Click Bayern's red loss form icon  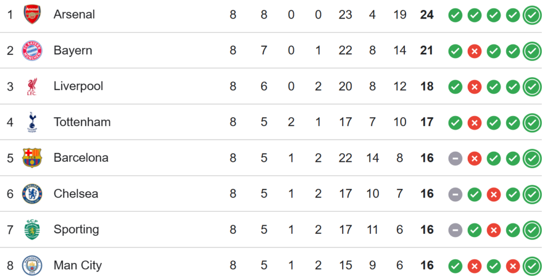click(474, 51)
